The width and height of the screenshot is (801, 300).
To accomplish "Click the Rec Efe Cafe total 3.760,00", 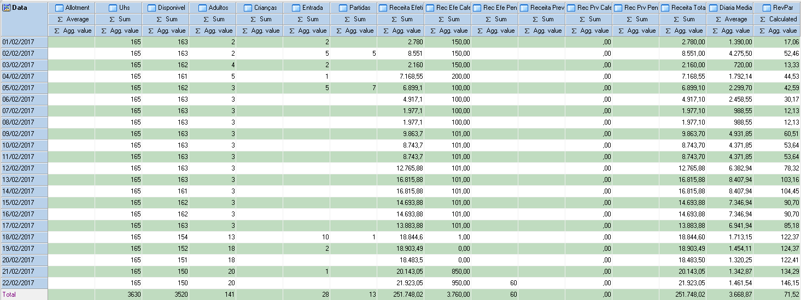I will point(448,295).
